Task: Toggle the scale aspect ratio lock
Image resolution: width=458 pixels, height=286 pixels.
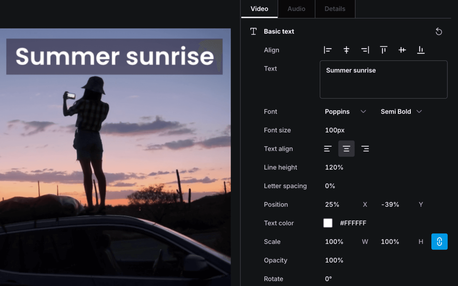Action: coord(439,242)
